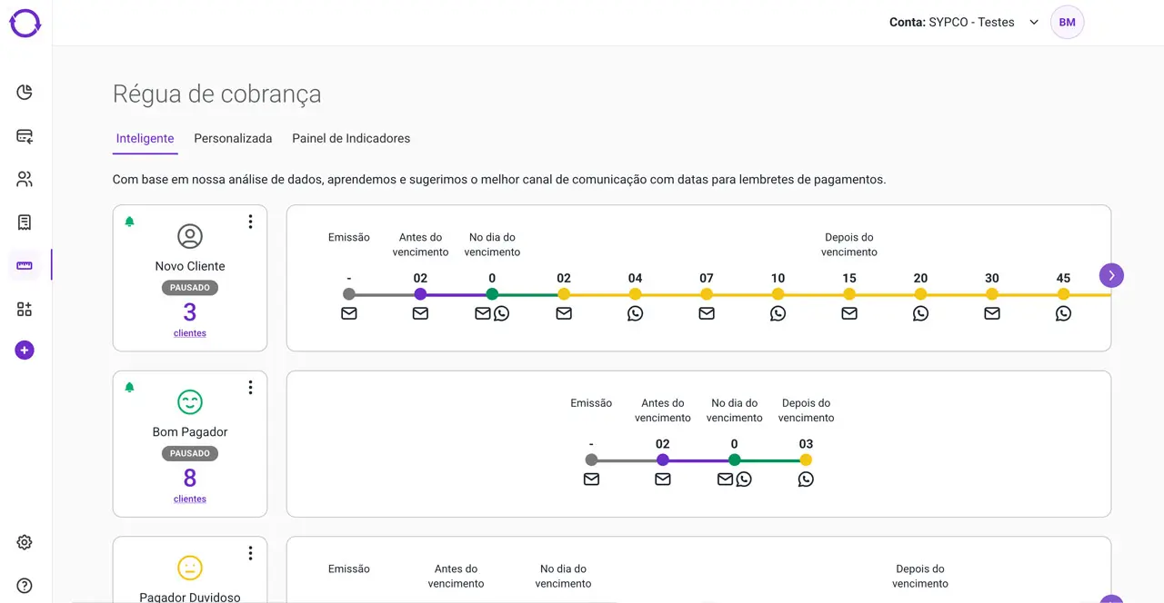This screenshot has width=1164, height=603.
Task: Open three-dot menu on Bom Pagador card
Action: pos(250,388)
